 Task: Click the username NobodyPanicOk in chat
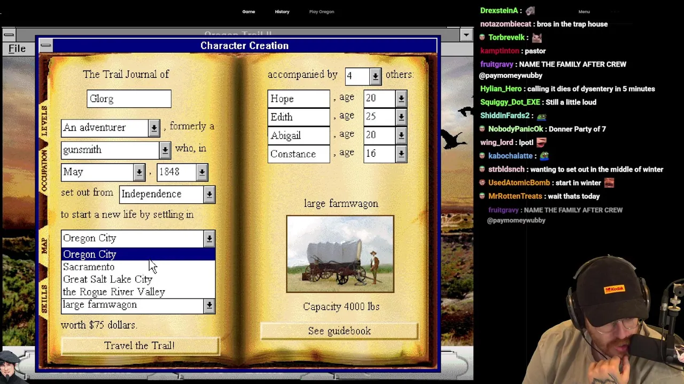[515, 129]
